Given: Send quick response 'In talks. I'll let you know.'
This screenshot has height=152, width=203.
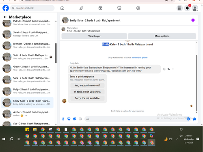Looking at the screenshot, I should coord(87,92).
